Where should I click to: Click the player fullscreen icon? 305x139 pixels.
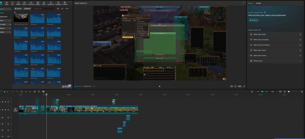coord(244,86)
